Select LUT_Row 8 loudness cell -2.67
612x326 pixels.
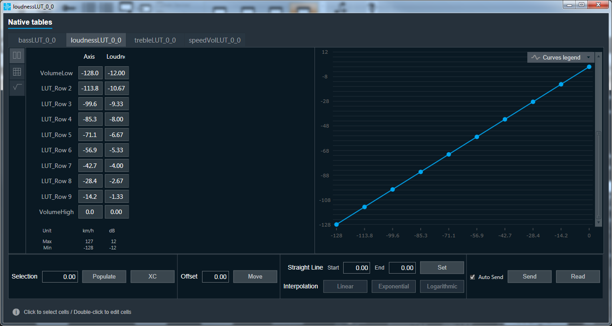[x=116, y=181]
